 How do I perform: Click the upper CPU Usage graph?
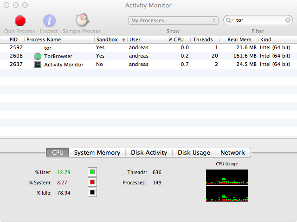coord(227,177)
